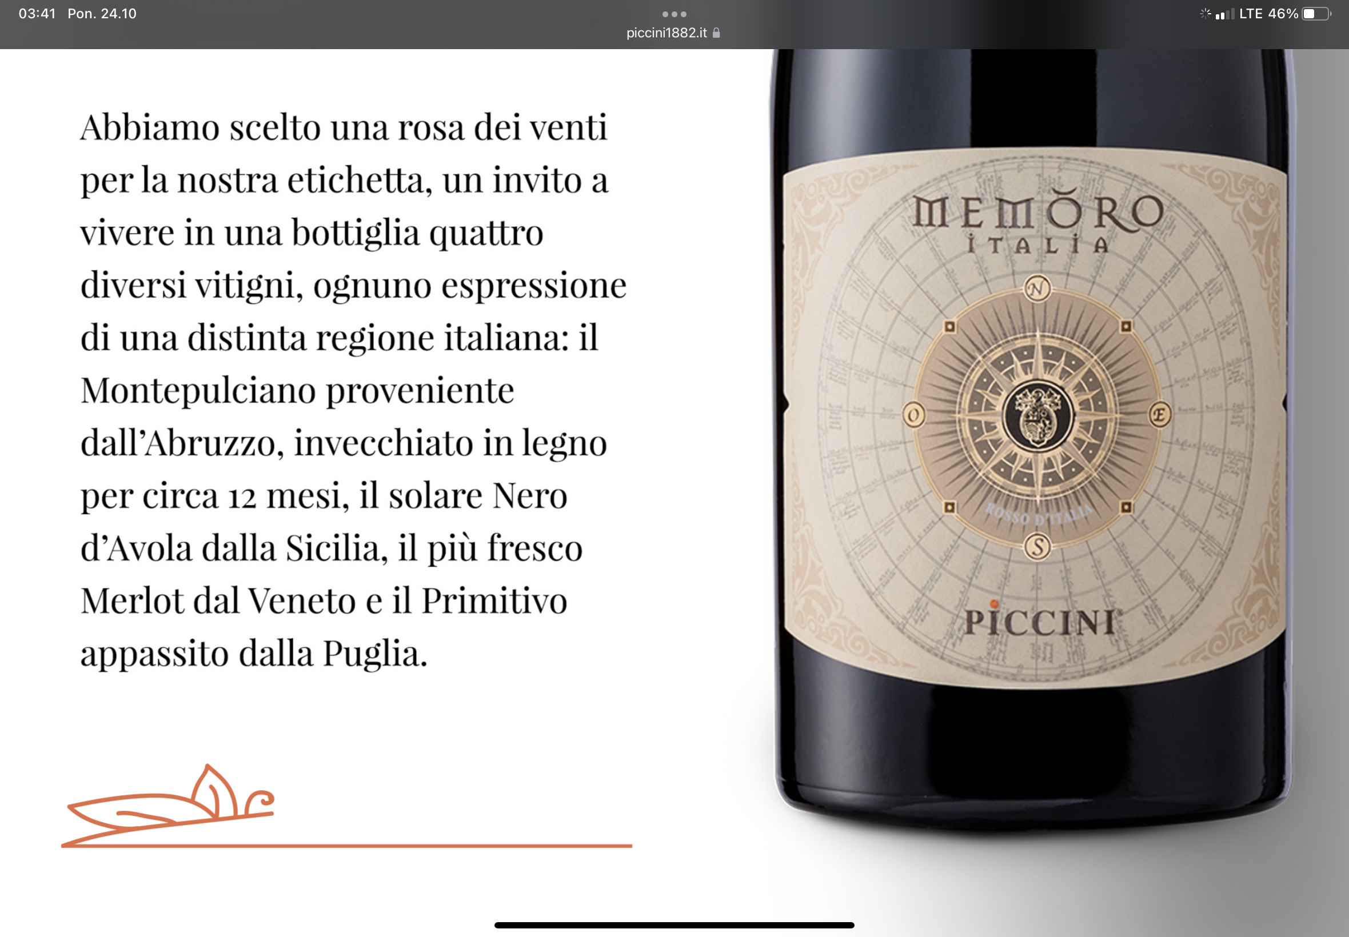Tap the orange horizontal divider line
This screenshot has width=1349, height=937.
tap(346, 846)
